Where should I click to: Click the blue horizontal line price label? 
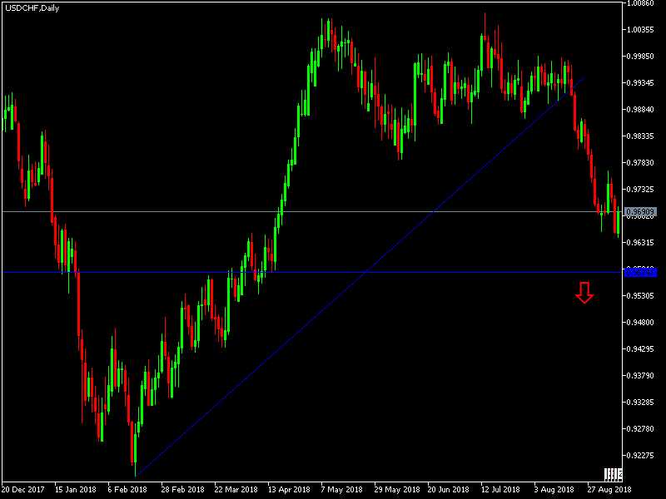(640, 273)
